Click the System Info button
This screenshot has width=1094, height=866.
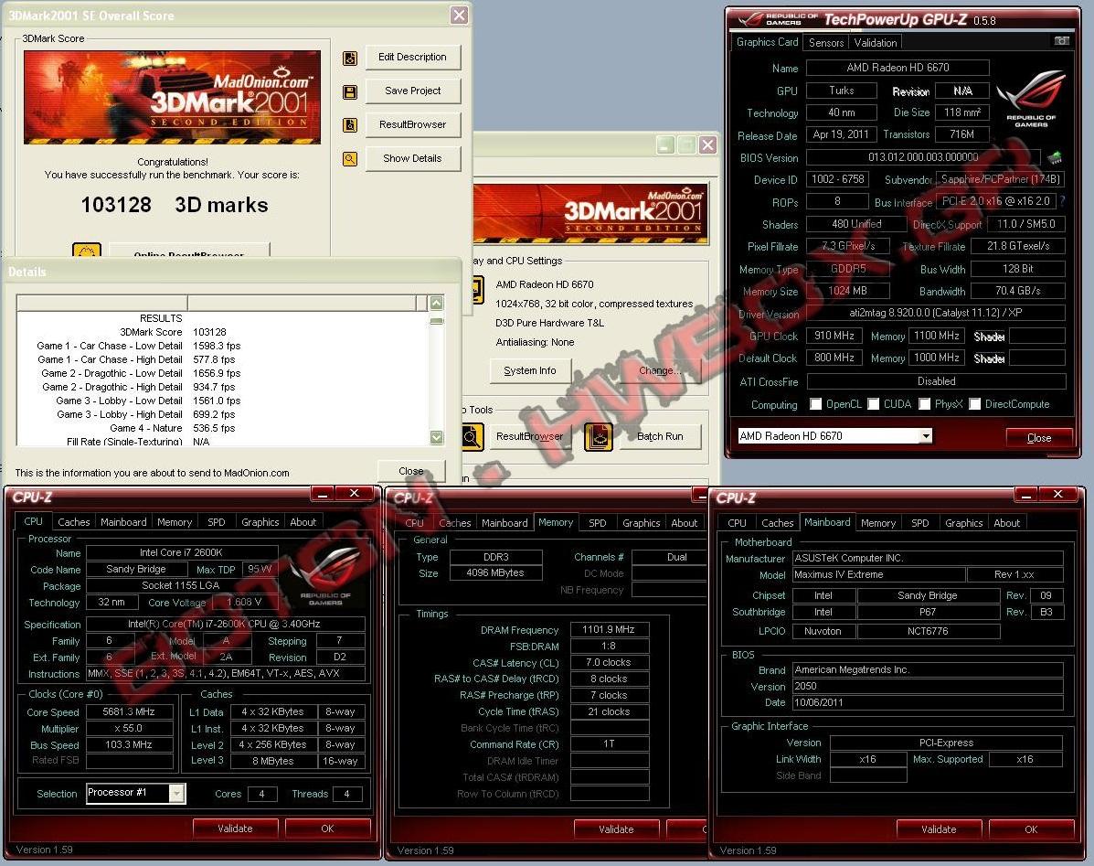point(530,370)
